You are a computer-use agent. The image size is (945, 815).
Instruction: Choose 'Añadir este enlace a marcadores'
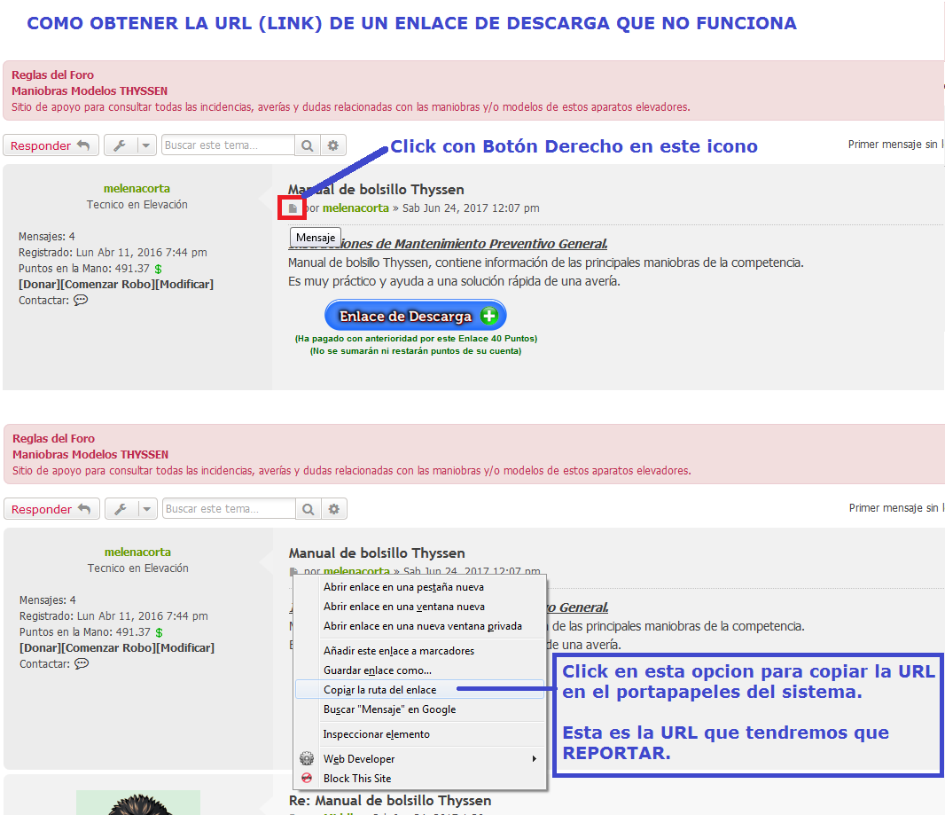pos(419,651)
